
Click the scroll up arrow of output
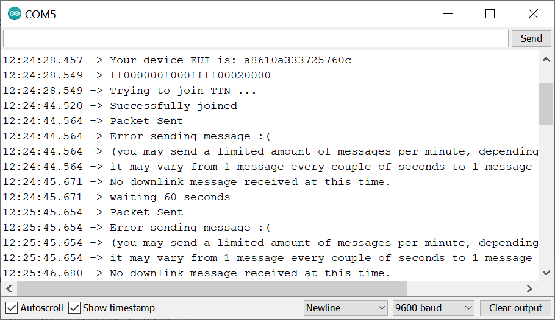(546, 60)
